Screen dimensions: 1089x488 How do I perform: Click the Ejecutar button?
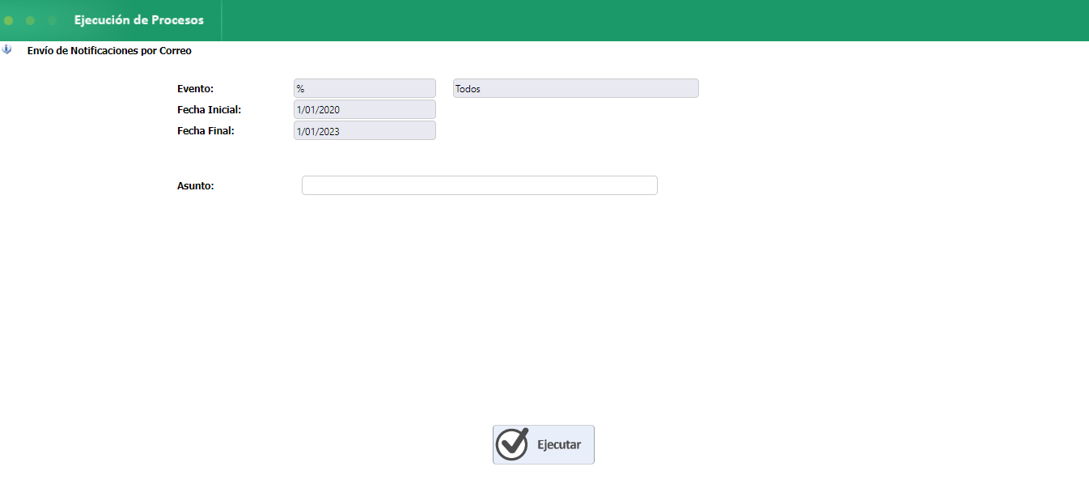click(543, 444)
